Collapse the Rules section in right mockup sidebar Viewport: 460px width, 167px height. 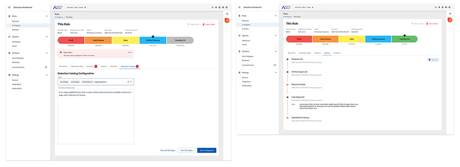[276, 16]
